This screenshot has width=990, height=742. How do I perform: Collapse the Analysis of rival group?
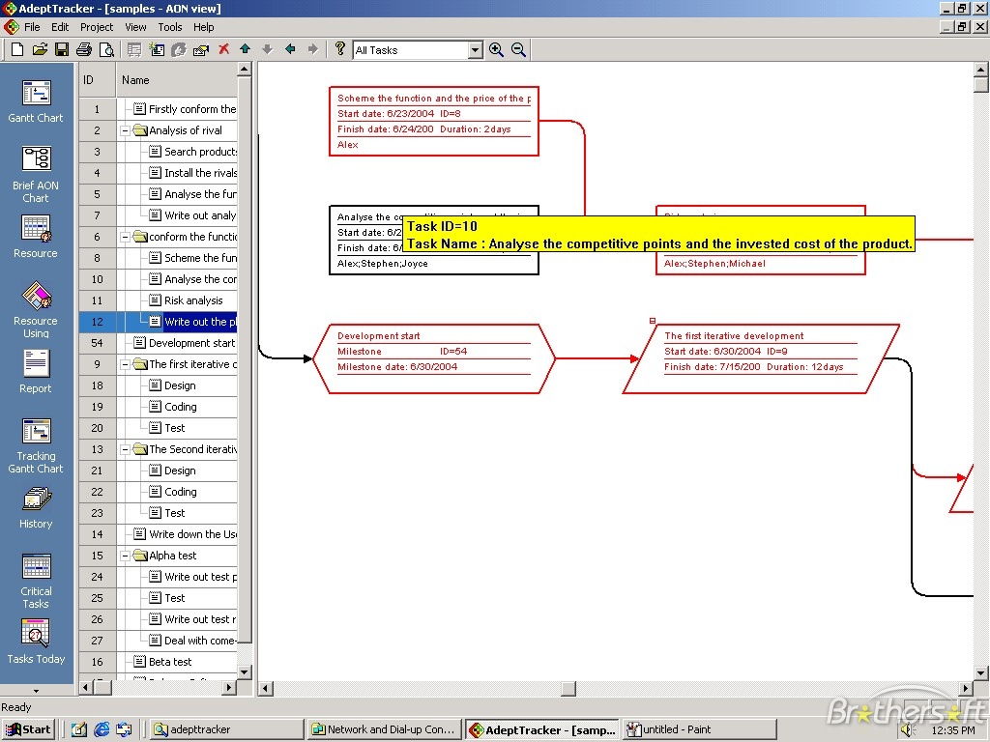click(126, 130)
